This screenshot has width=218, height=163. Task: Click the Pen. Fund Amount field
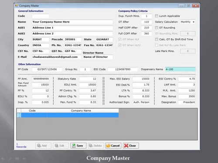click(41, 85)
